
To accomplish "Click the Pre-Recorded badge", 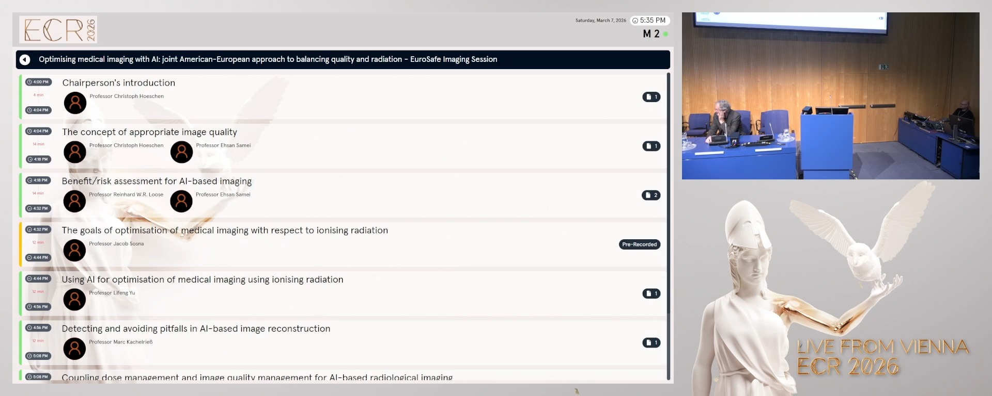I will (x=639, y=244).
